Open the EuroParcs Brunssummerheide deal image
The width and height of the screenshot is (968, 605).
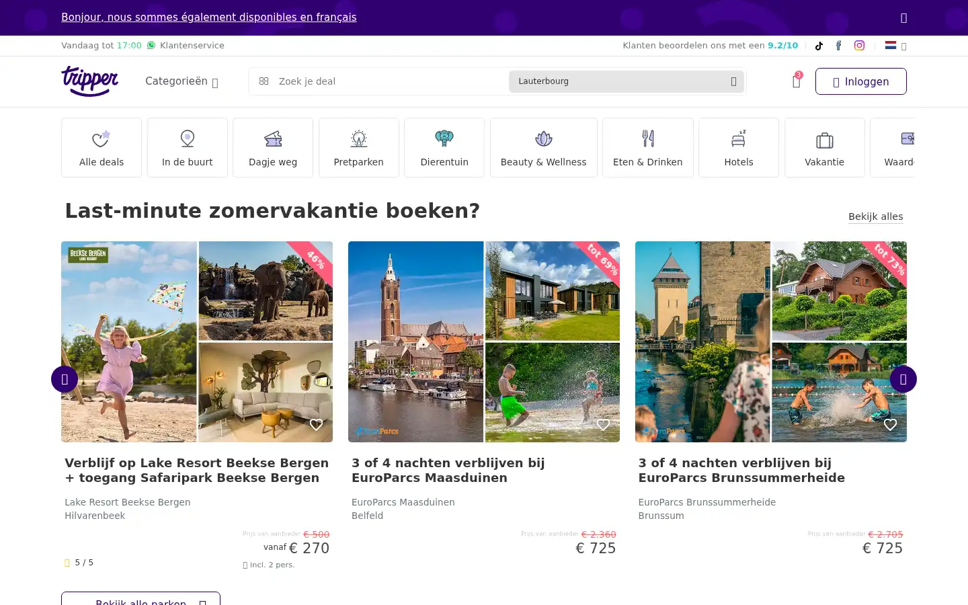coord(771,341)
